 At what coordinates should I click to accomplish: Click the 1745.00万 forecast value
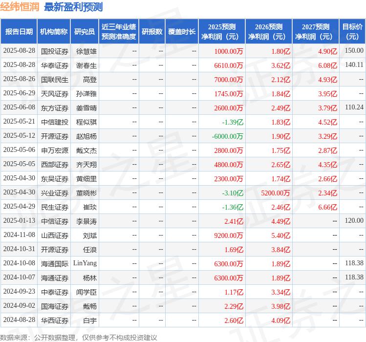[x=229, y=94]
